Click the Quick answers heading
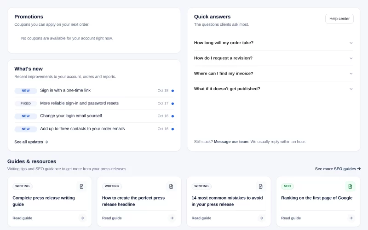This screenshot has height=230, width=368. coord(212,17)
